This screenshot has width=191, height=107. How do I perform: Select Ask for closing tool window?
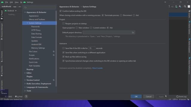tap(134, 15)
